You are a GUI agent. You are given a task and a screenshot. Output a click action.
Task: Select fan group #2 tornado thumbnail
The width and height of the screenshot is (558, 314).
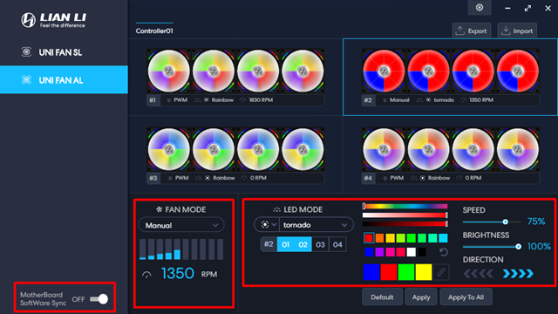[x=451, y=72]
